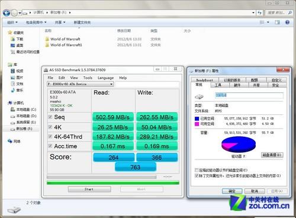Open the Language menu in AS SSD Benchmark
The height and width of the screenshot is (218, 296).
click(105, 78)
